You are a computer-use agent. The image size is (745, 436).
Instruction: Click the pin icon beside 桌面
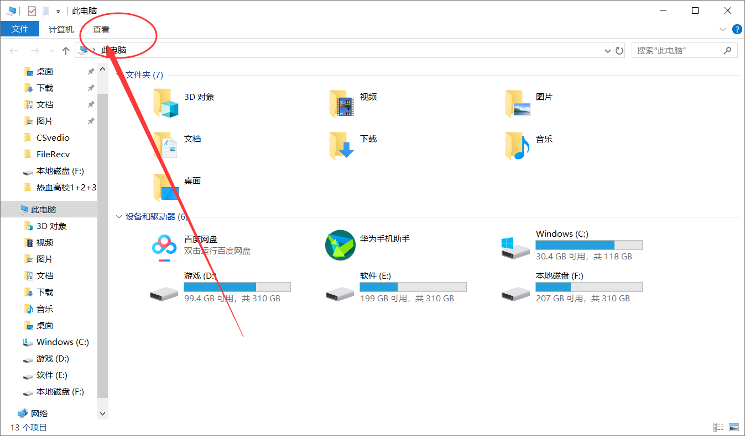(x=91, y=72)
